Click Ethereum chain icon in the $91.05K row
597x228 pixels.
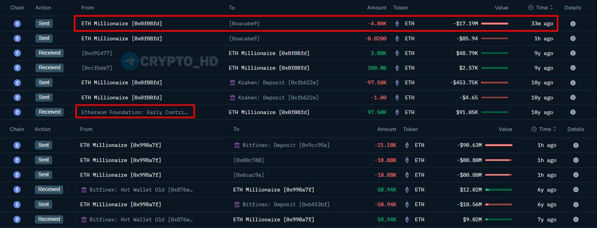(x=17, y=112)
